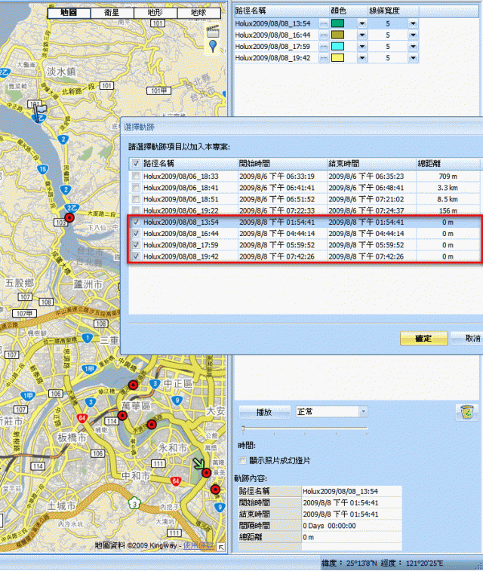Click the red waypoint marker near 萬華區
The width and height of the screenshot is (483, 571).
[133, 385]
